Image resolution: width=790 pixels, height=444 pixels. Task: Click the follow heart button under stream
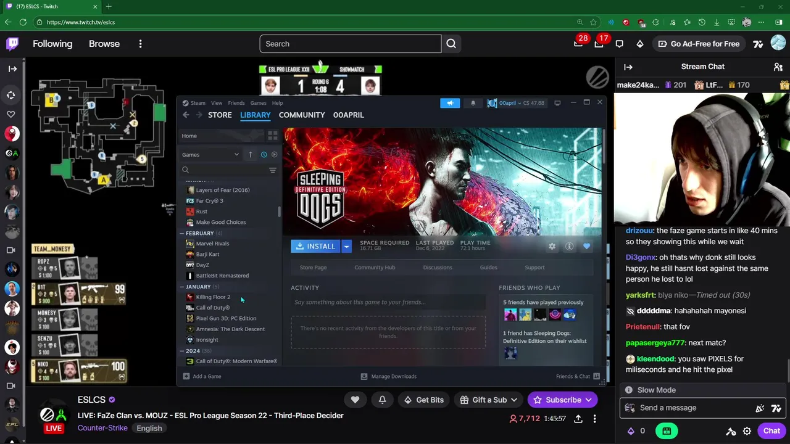(355, 400)
